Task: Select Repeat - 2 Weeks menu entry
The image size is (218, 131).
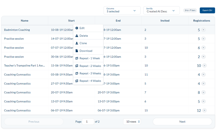Action: (x=88, y=66)
